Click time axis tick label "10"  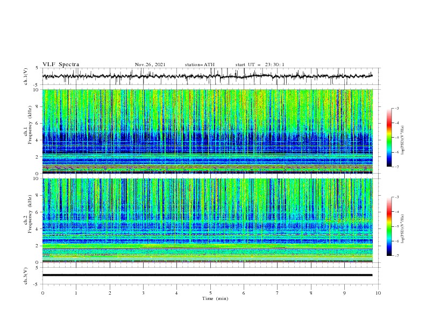pos(378,293)
